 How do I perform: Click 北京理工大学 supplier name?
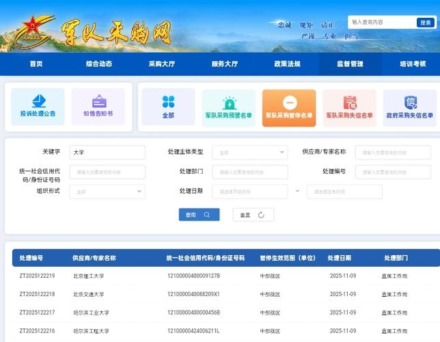[89, 276]
